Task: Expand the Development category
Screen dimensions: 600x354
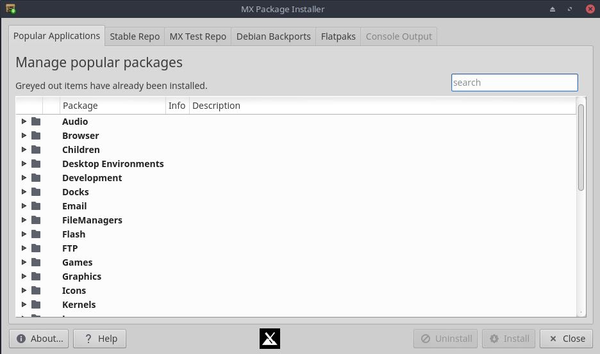Action: (24, 178)
